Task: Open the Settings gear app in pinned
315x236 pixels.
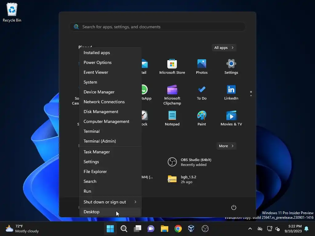Action: click(231, 67)
